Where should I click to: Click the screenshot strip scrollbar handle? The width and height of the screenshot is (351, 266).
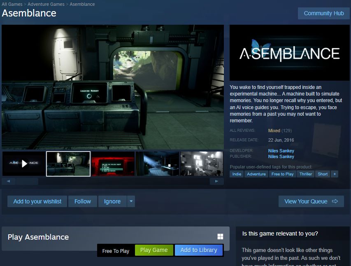tap(27, 181)
